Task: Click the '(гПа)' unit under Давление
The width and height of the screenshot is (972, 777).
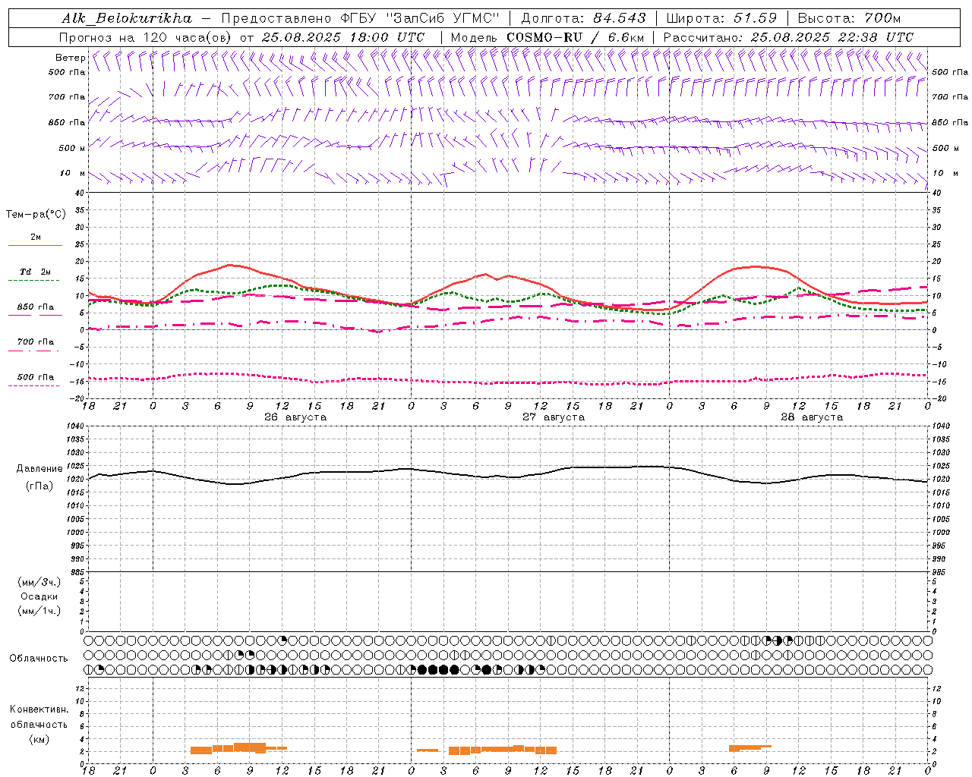Action: tap(39, 486)
